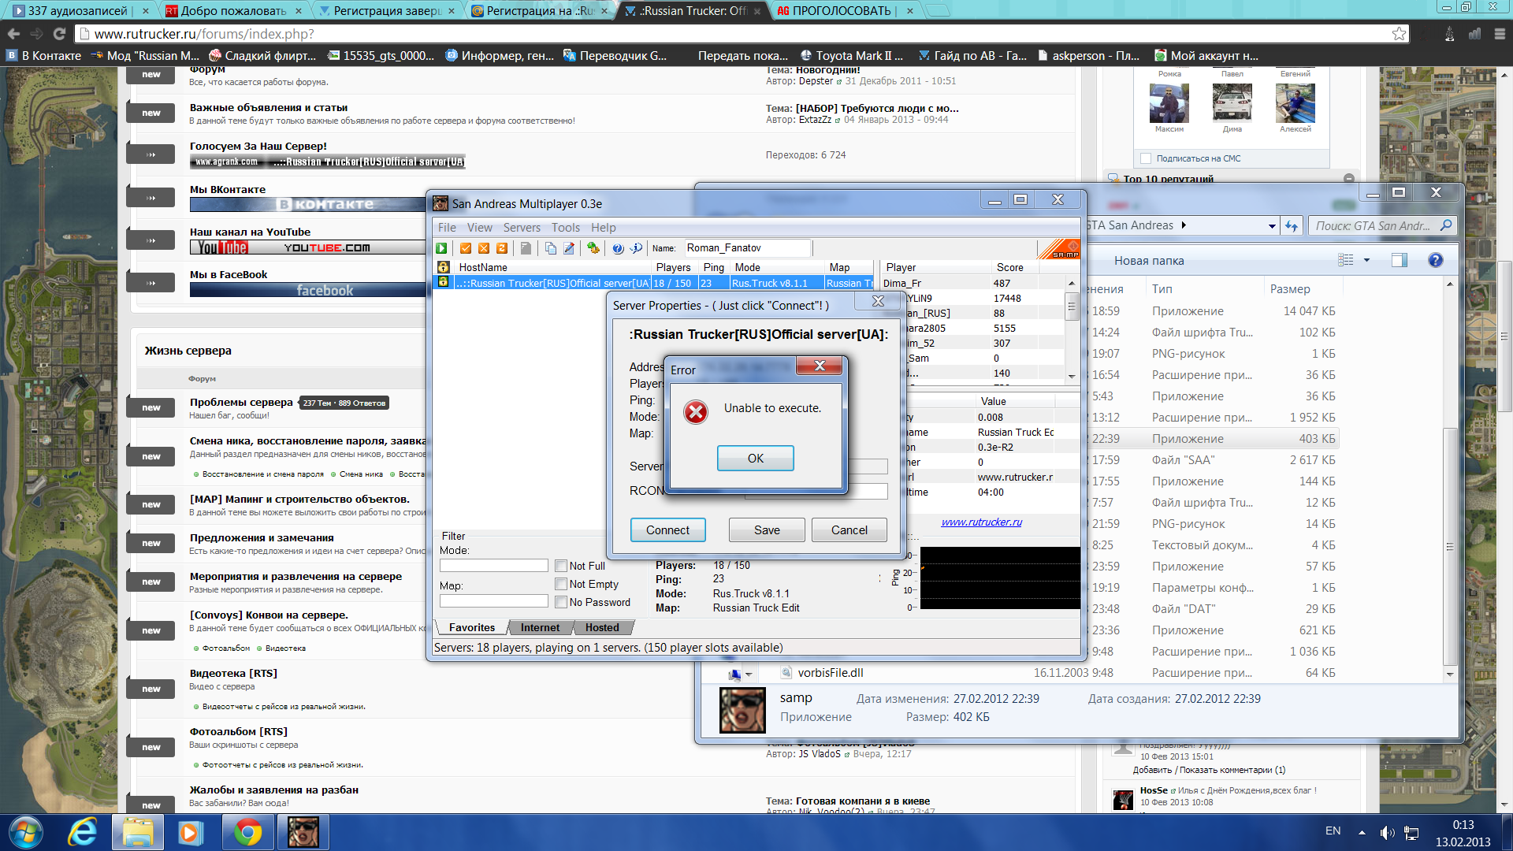The image size is (1513, 851).
Task: Open the Проблемы сервера forum link
Action: 241,402
